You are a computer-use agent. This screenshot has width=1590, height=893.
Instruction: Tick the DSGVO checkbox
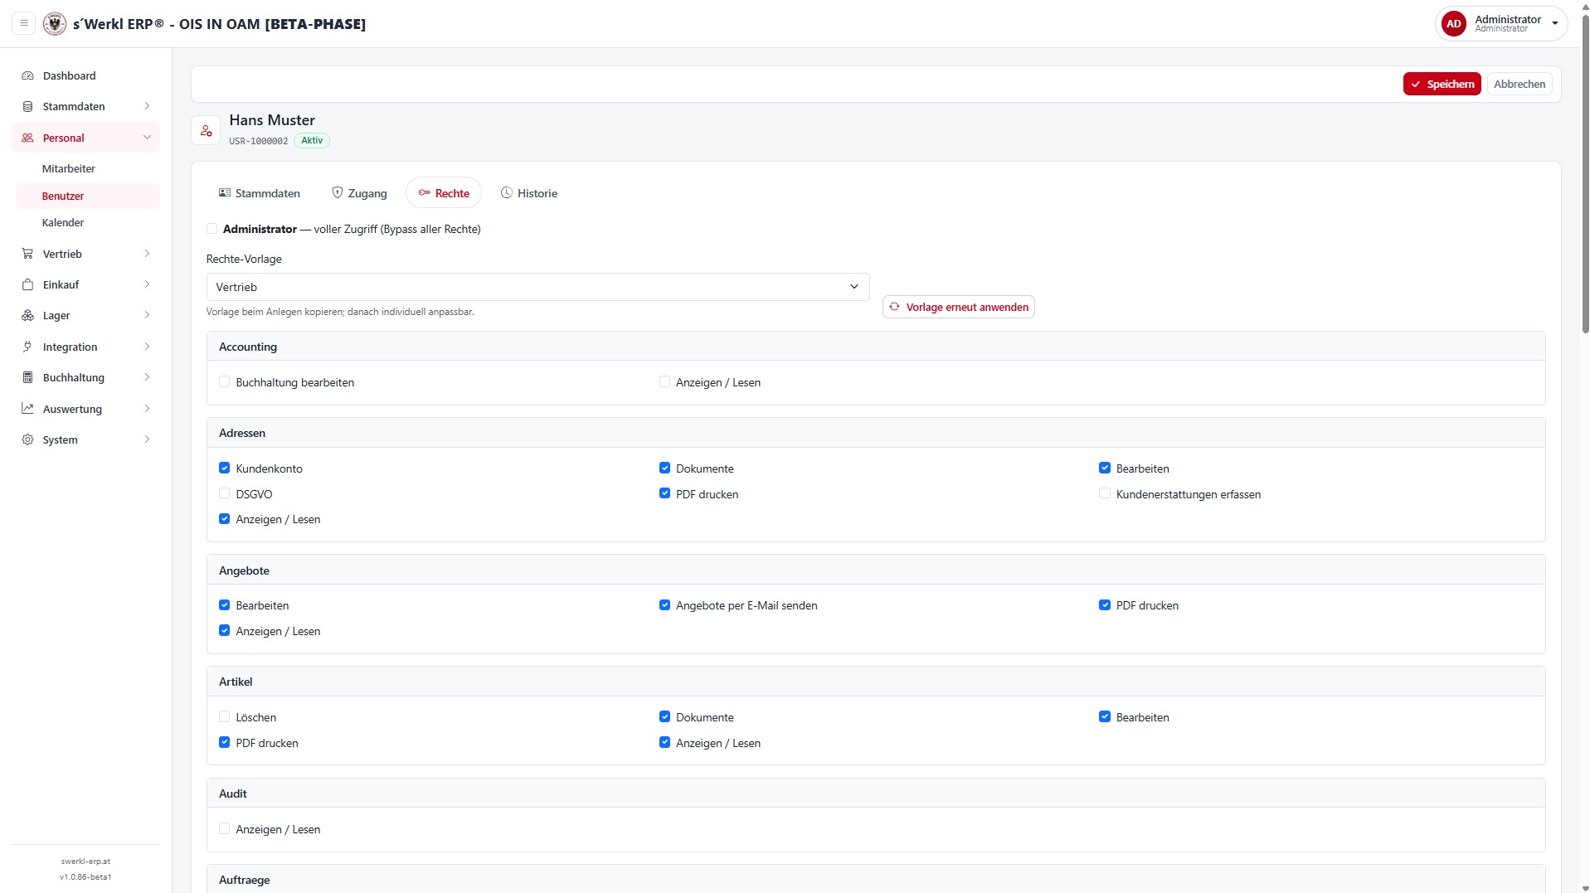pyautogui.click(x=224, y=493)
